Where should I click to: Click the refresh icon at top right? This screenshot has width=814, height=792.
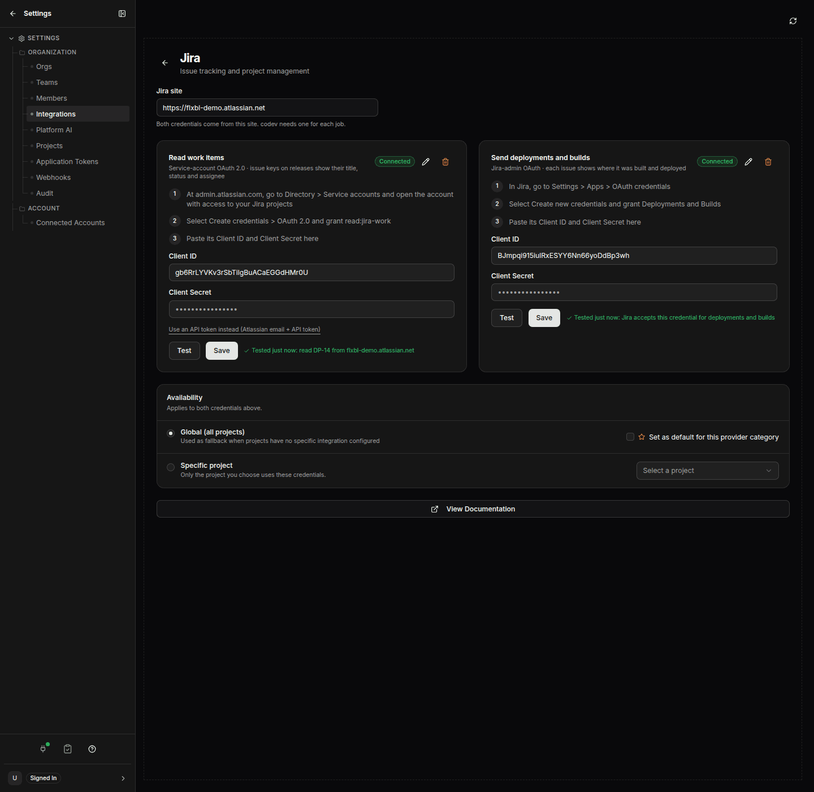[x=793, y=21]
